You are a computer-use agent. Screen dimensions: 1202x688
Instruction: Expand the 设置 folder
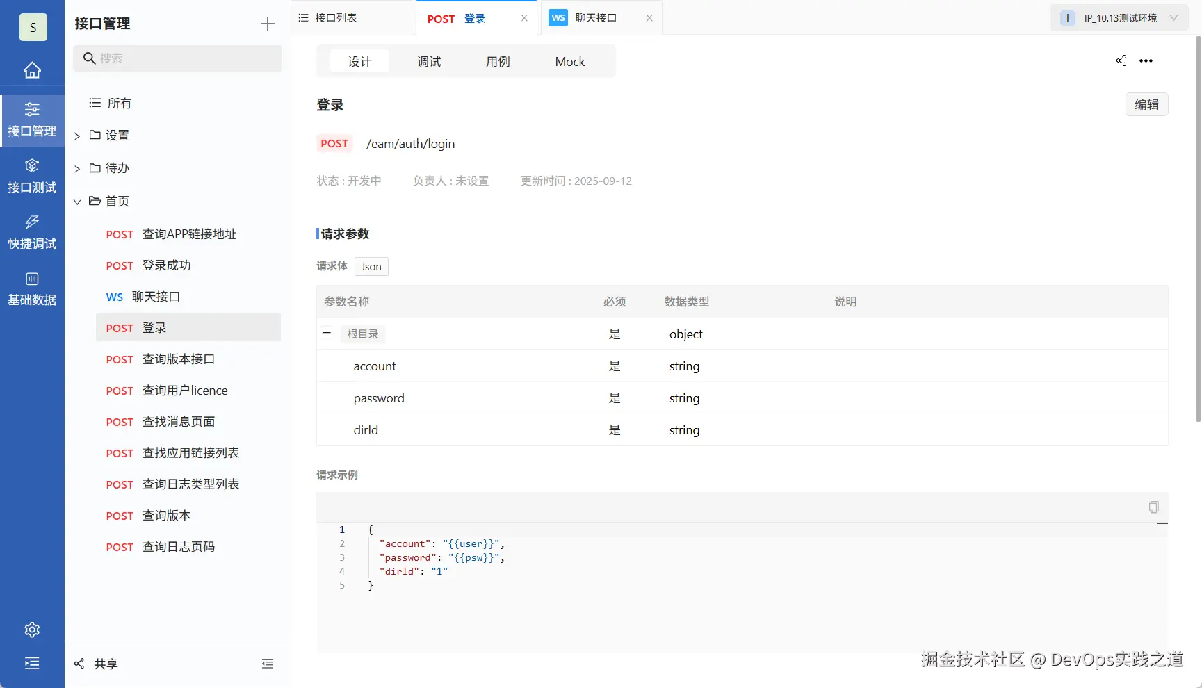tap(77, 136)
